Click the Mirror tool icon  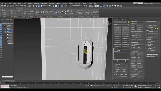84,6
